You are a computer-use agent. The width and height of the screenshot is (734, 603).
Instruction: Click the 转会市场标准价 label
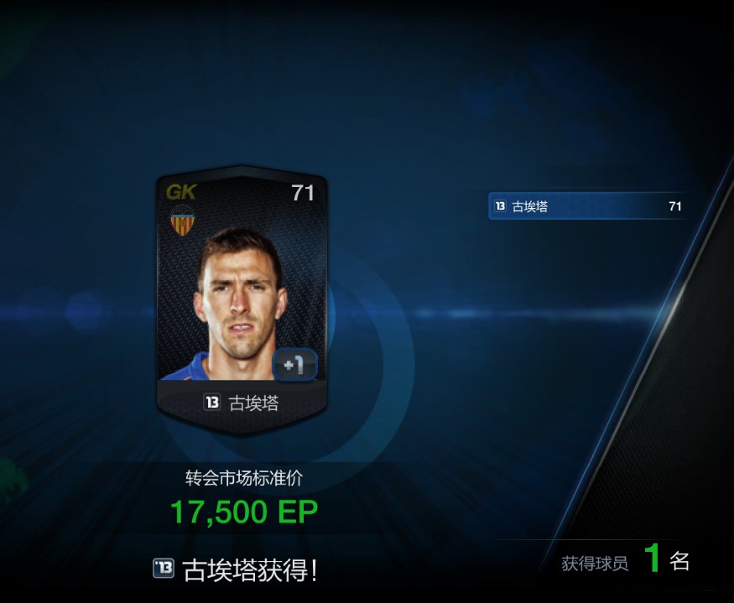pos(244,478)
